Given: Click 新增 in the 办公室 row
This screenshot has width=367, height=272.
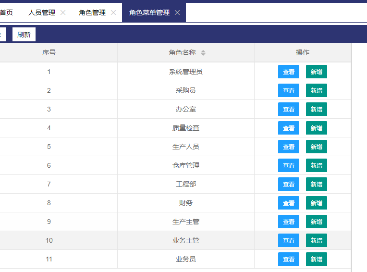Looking at the screenshot, I should (317, 109).
